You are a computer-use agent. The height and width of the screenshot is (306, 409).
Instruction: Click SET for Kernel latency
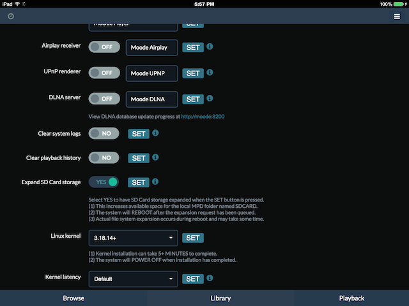(193, 279)
